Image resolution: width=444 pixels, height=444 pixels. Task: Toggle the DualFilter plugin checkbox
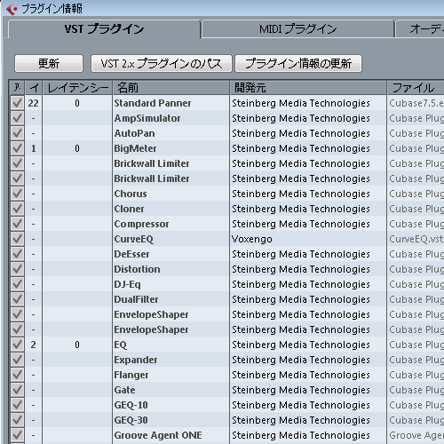[x=17, y=299]
